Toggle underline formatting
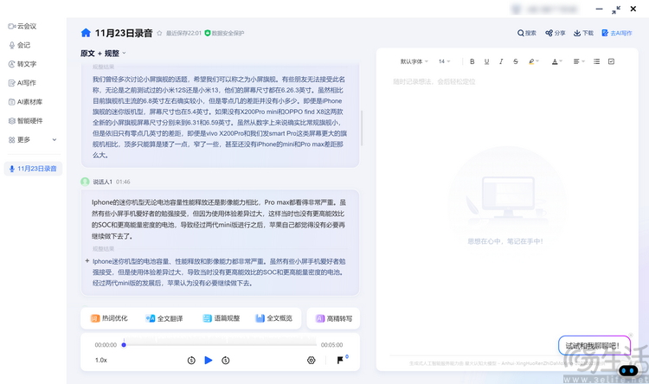 (x=486, y=61)
